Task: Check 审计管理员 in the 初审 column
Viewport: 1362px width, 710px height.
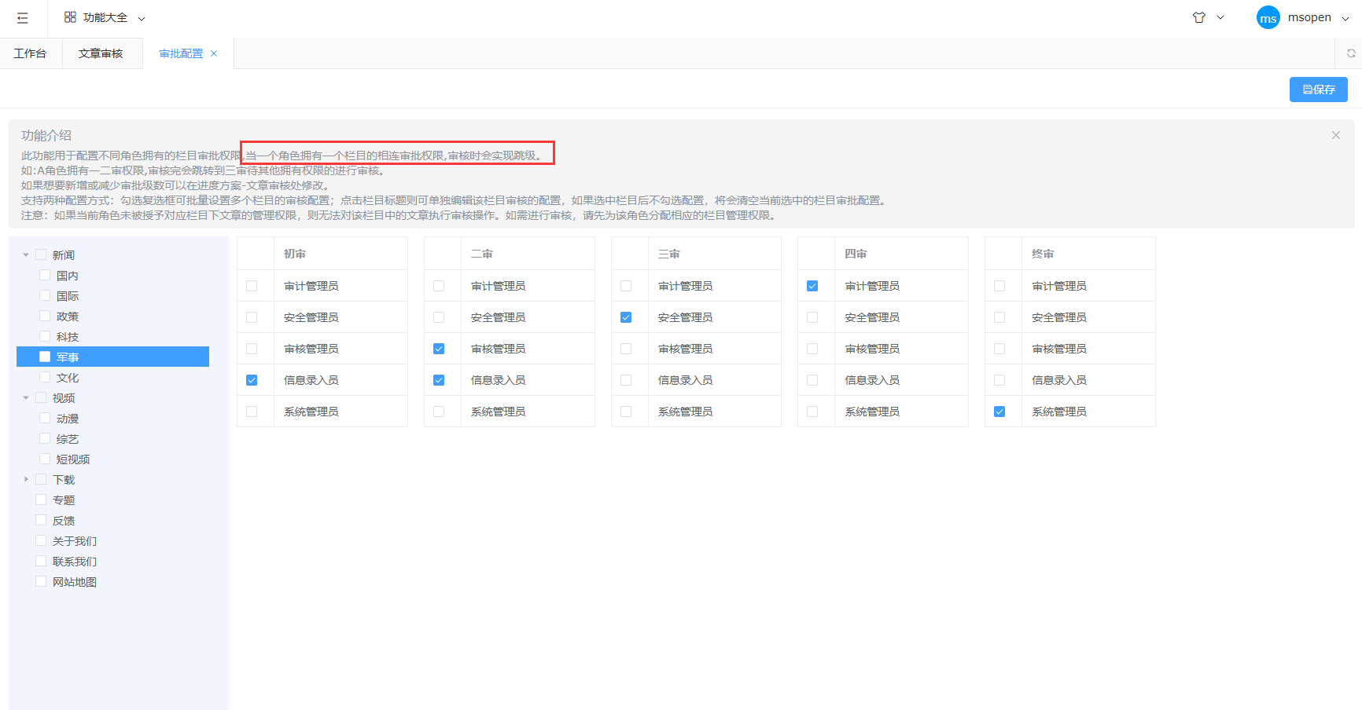Action: [252, 286]
